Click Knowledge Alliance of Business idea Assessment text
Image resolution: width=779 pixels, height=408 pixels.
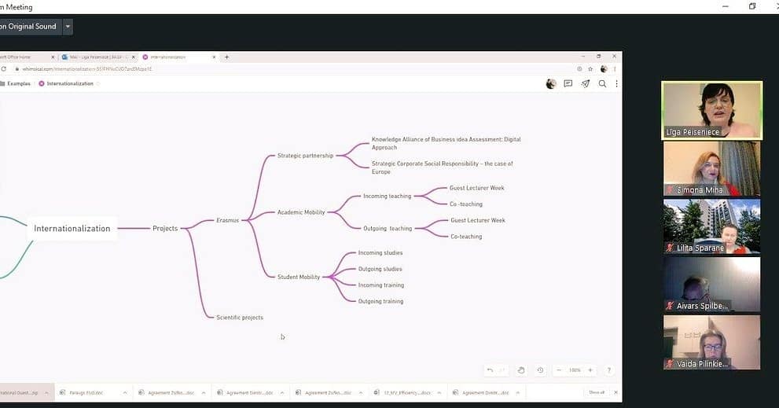[x=446, y=143]
